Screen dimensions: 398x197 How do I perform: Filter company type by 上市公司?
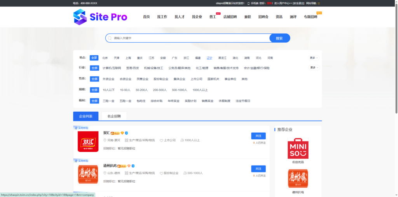tap(196, 79)
